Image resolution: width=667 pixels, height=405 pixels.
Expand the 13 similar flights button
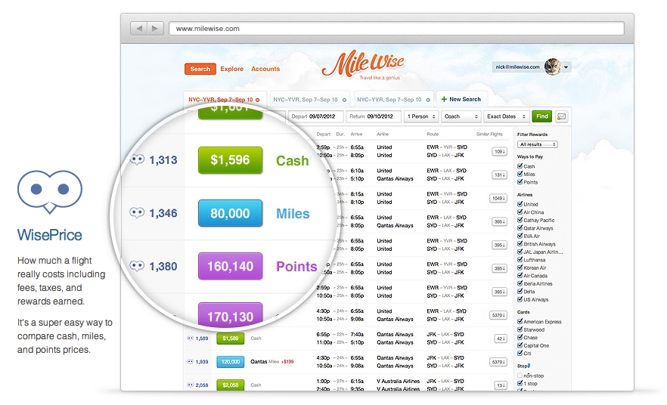pos(501,385)
